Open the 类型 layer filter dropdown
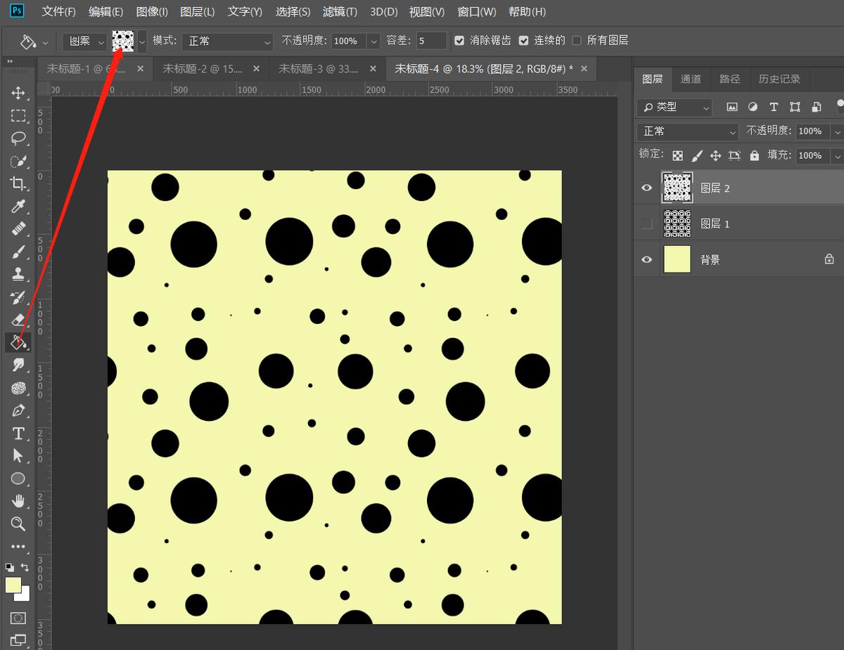 (x=674, y=108)
